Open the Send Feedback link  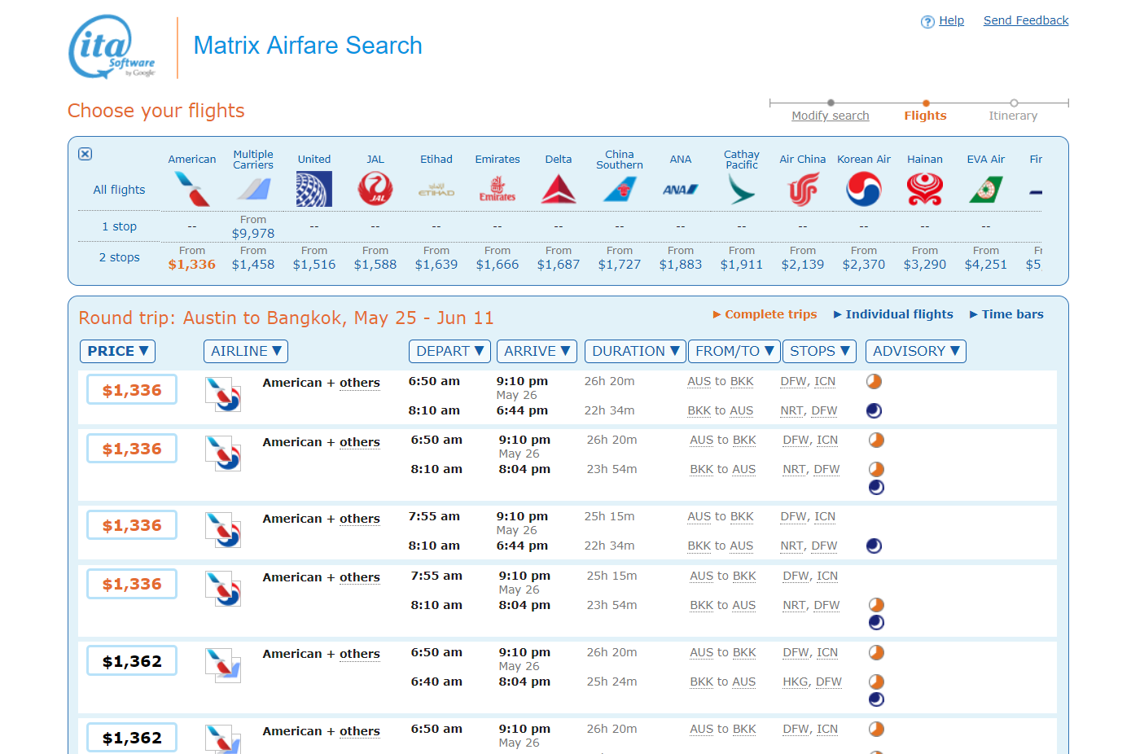tap(1026, 20)
